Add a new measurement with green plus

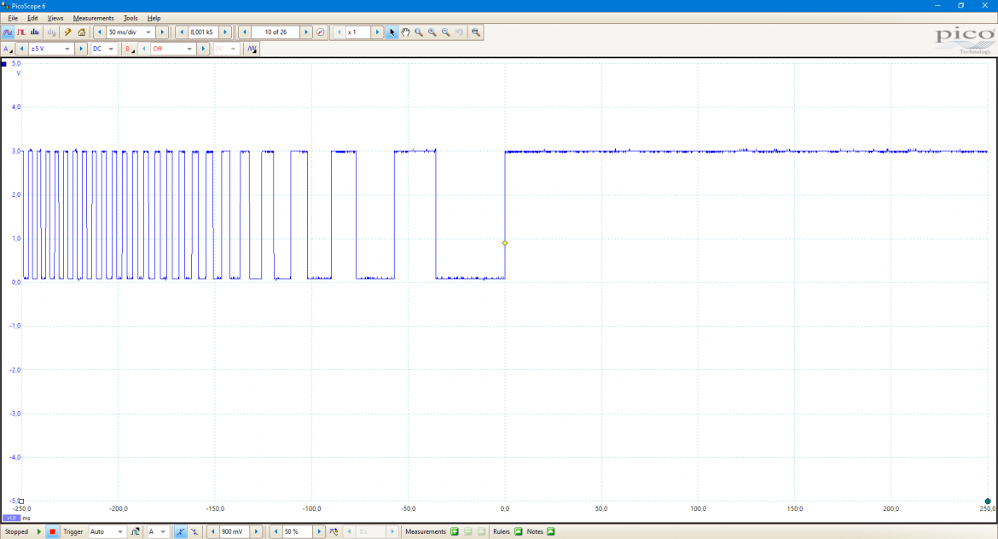454,531
